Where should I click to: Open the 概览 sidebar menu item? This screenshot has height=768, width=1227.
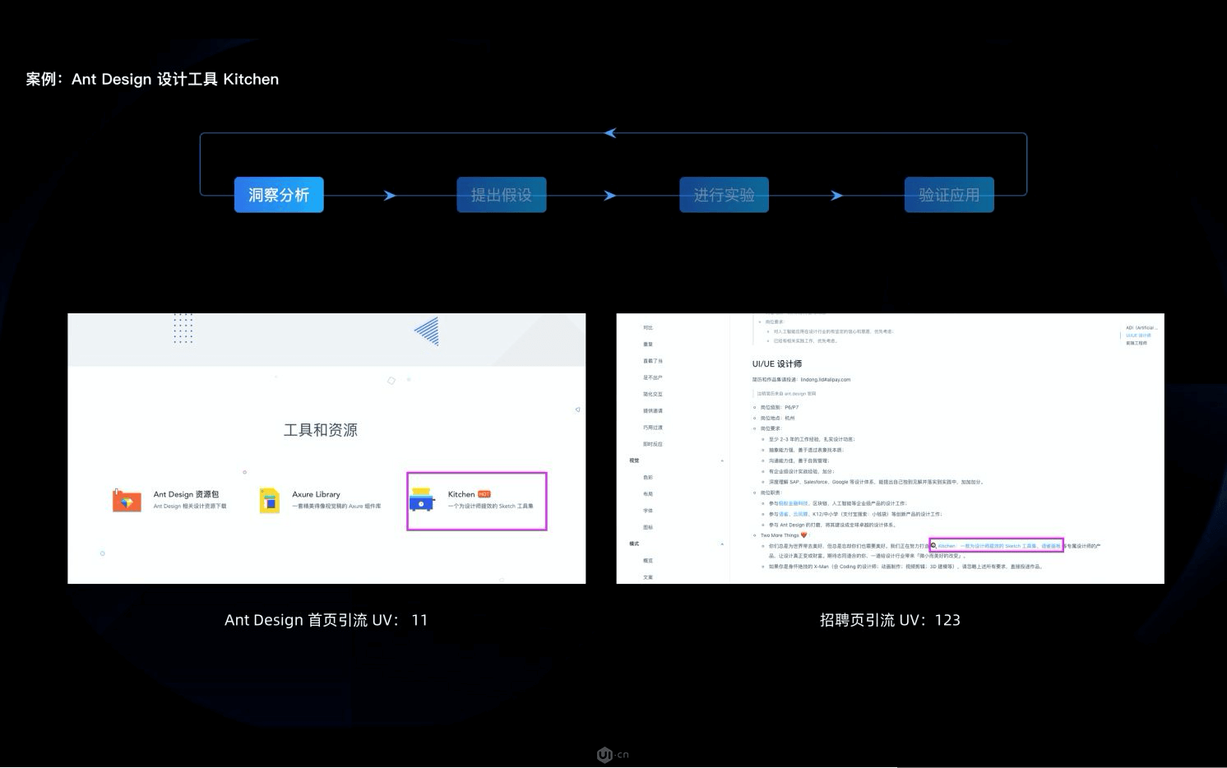pos(648,561)
